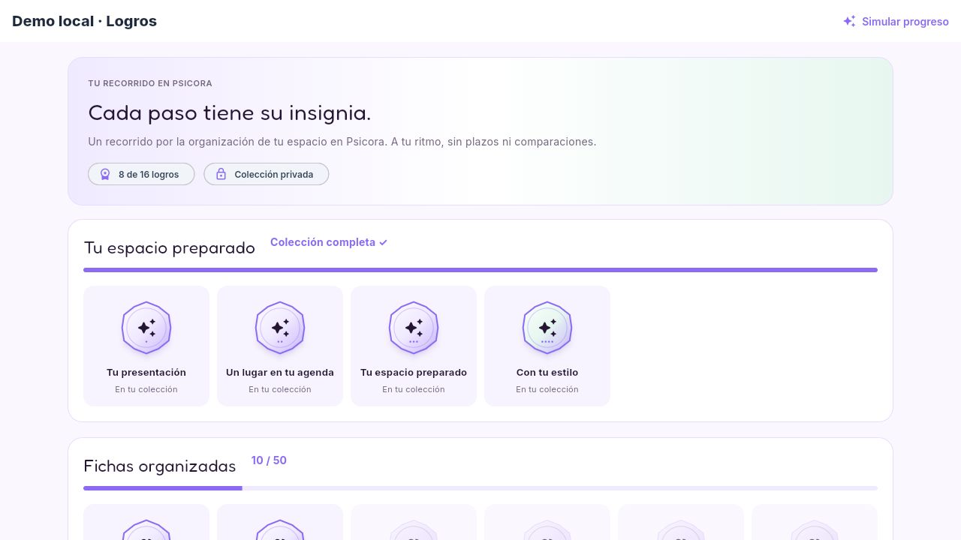
Task: Click the sparkle icon beside Simular progreso
Action: pyautogui.click(x=849, y=22)
